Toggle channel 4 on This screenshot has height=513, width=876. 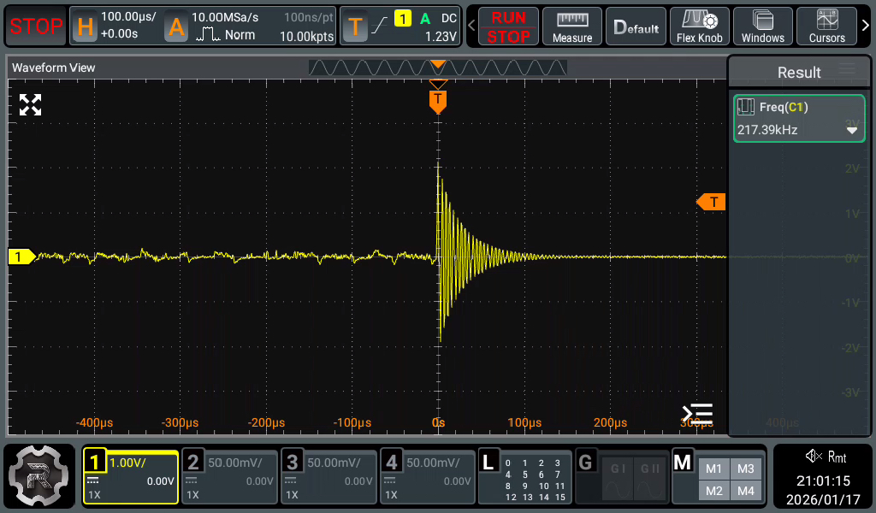click(x=427, y=477)
